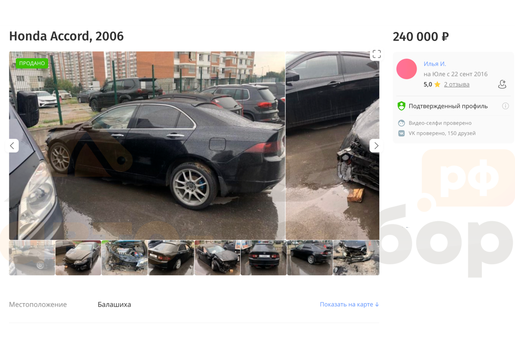Open seller's pink avatar
Viewport: 515px width, 360px height.
click(406, 69)
